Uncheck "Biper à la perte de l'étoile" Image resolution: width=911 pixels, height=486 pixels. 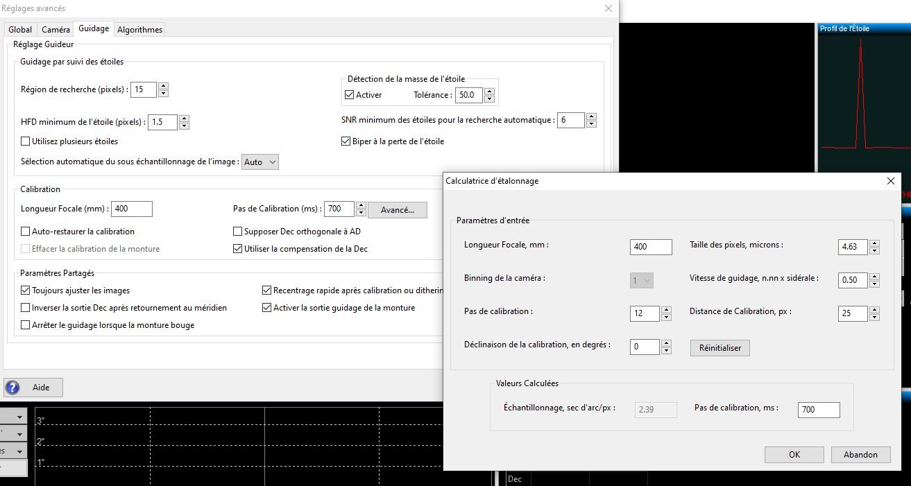pos(345,141)
